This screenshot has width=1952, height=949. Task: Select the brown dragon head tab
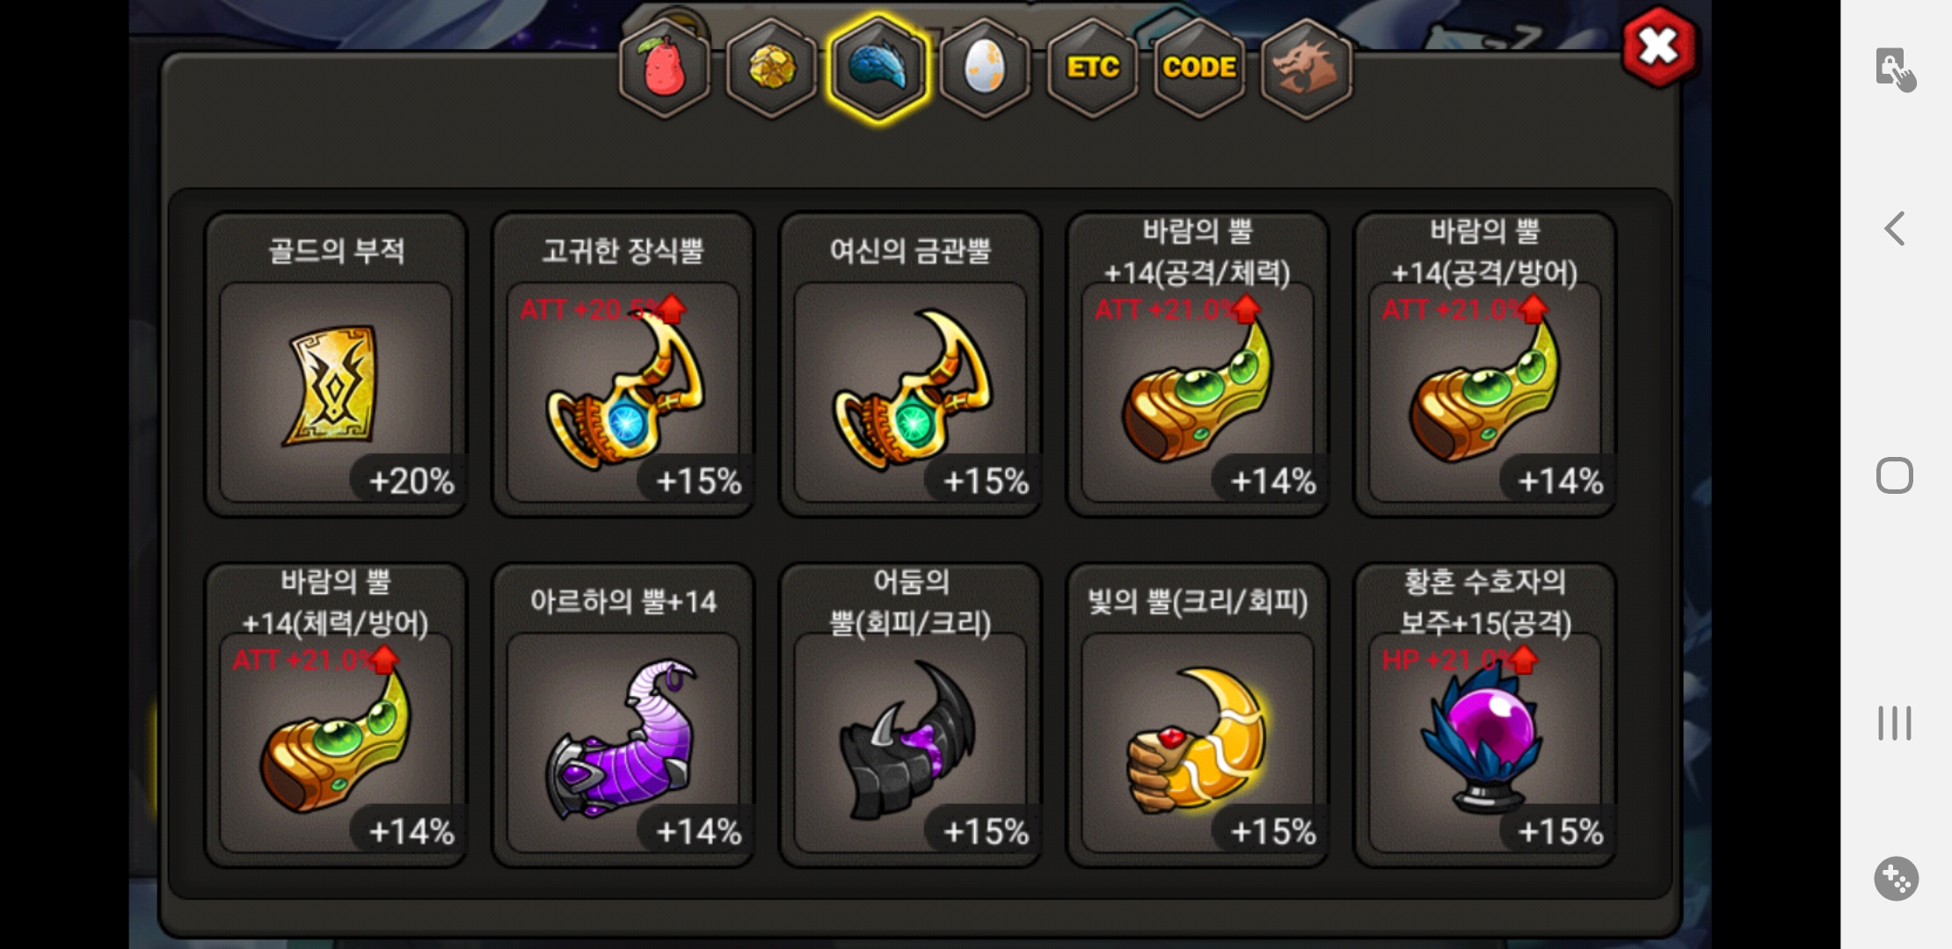click(1307, 69)
